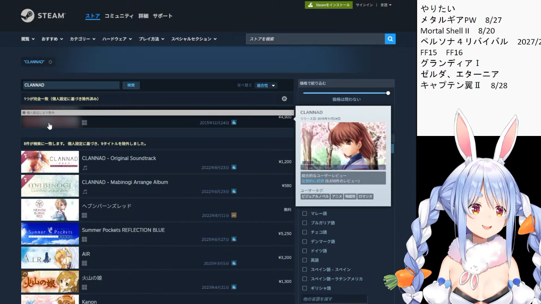The height and width of the screenshot is (304, 541).
Task: Open the 火山の娘 search result
Action: (156, 282)
